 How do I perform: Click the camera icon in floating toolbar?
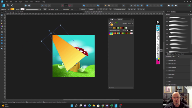[x=158, y=53]
